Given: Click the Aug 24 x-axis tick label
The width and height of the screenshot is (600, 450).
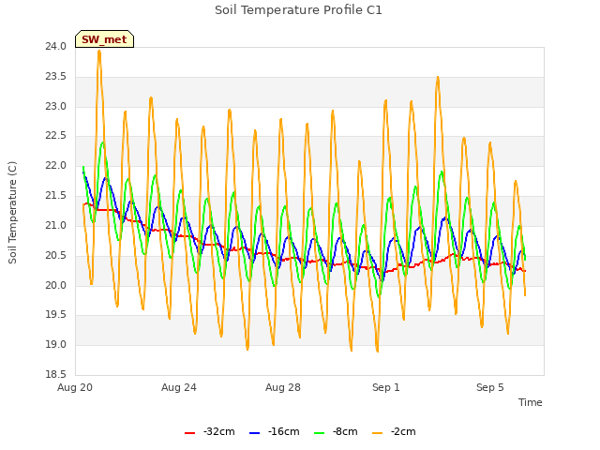Looking at the screenshot, I should pyautogui.click(x=179, y=387).
